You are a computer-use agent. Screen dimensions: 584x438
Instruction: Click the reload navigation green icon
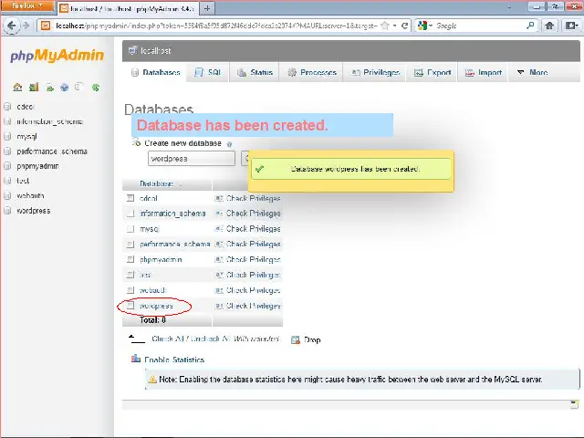click(x=96, y=88)
